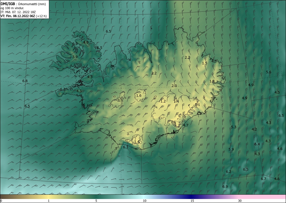Click the 1.5 value label
This screenshot has height=203, width=286.
(205, 63)
